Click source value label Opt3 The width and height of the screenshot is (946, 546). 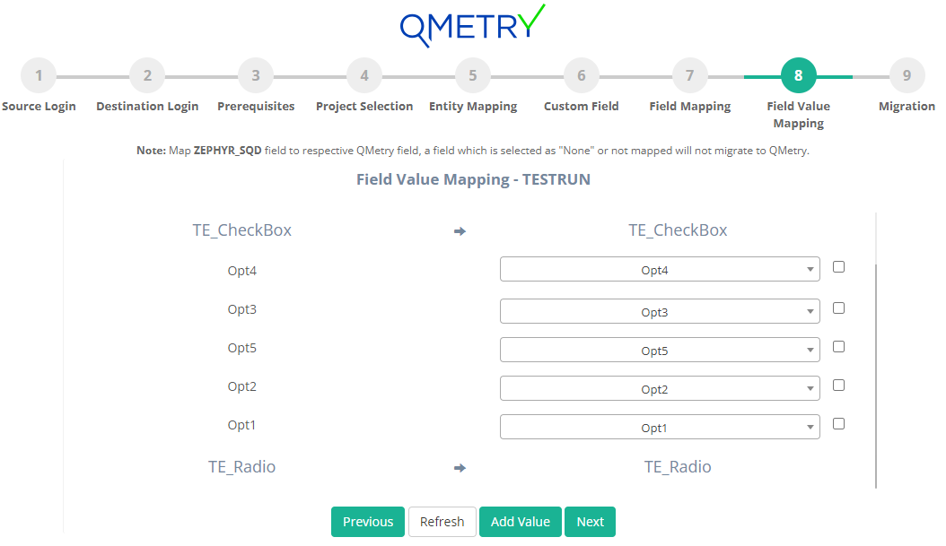coord(242,310)
